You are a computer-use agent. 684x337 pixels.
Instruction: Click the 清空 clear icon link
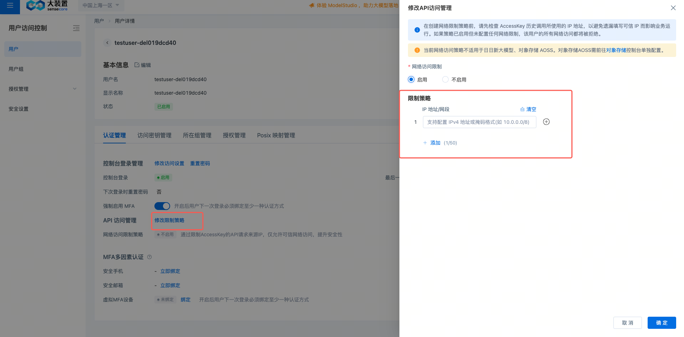528,109
